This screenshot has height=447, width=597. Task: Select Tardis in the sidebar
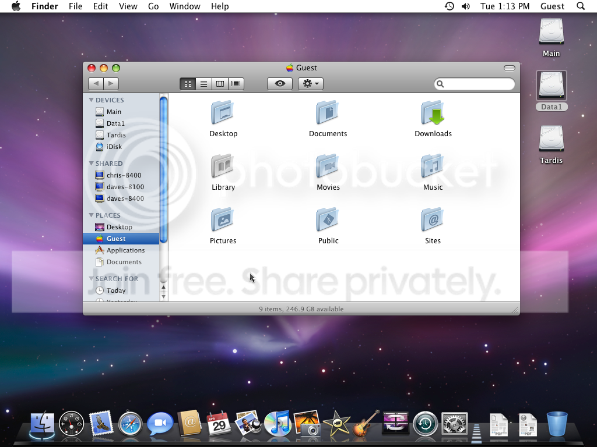121,135
